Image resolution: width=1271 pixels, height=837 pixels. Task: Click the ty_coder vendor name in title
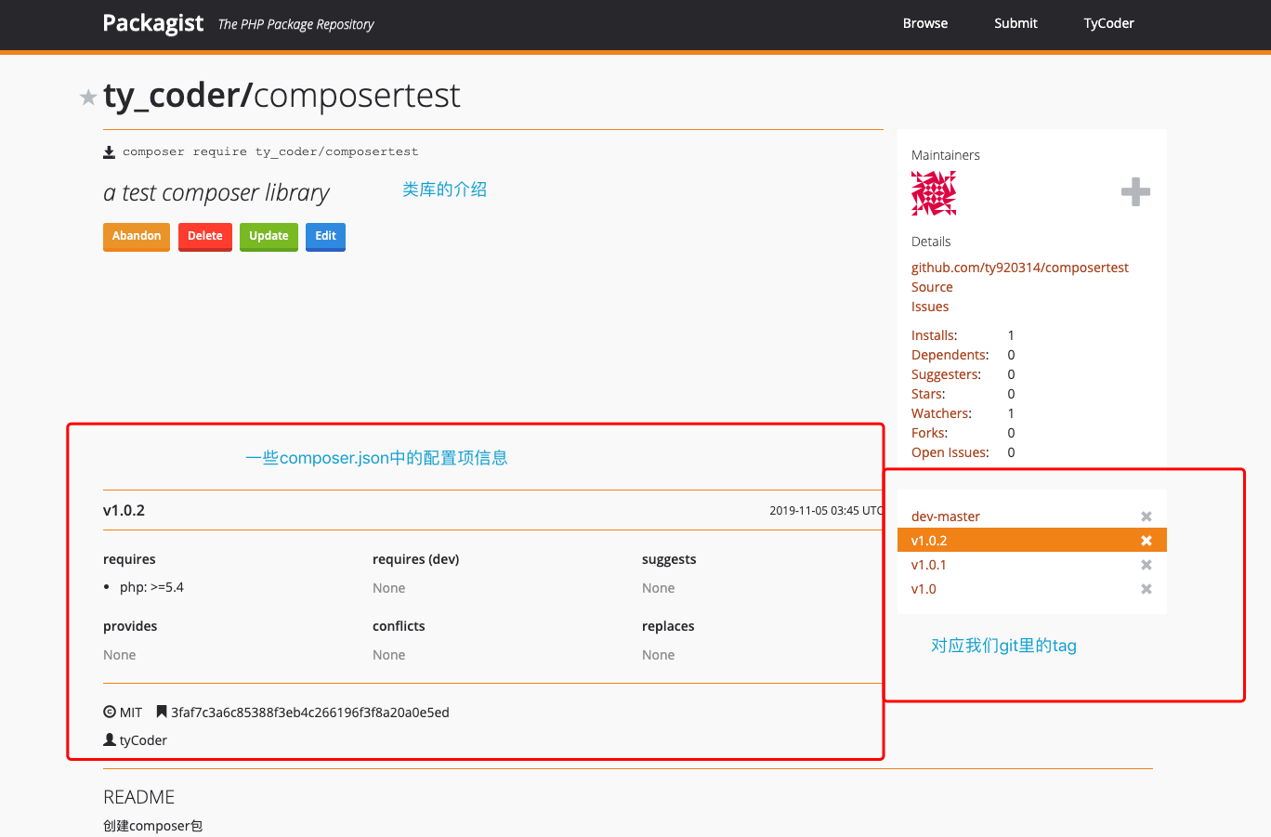pyautogui.click(x=172, y=96)
